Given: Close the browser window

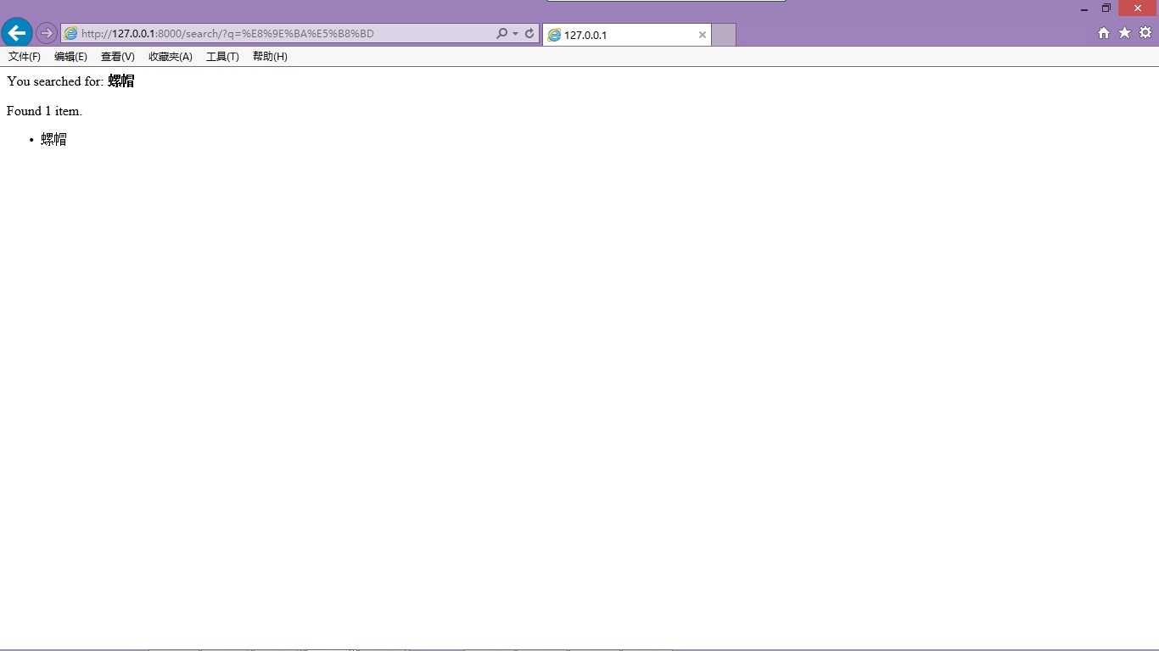Looking at the screenshot, I should click(1138, 8).
